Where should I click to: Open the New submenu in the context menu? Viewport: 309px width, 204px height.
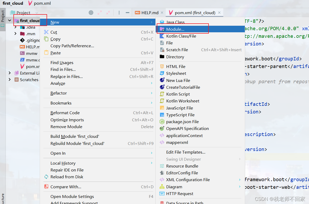click(x=98, y=22)
